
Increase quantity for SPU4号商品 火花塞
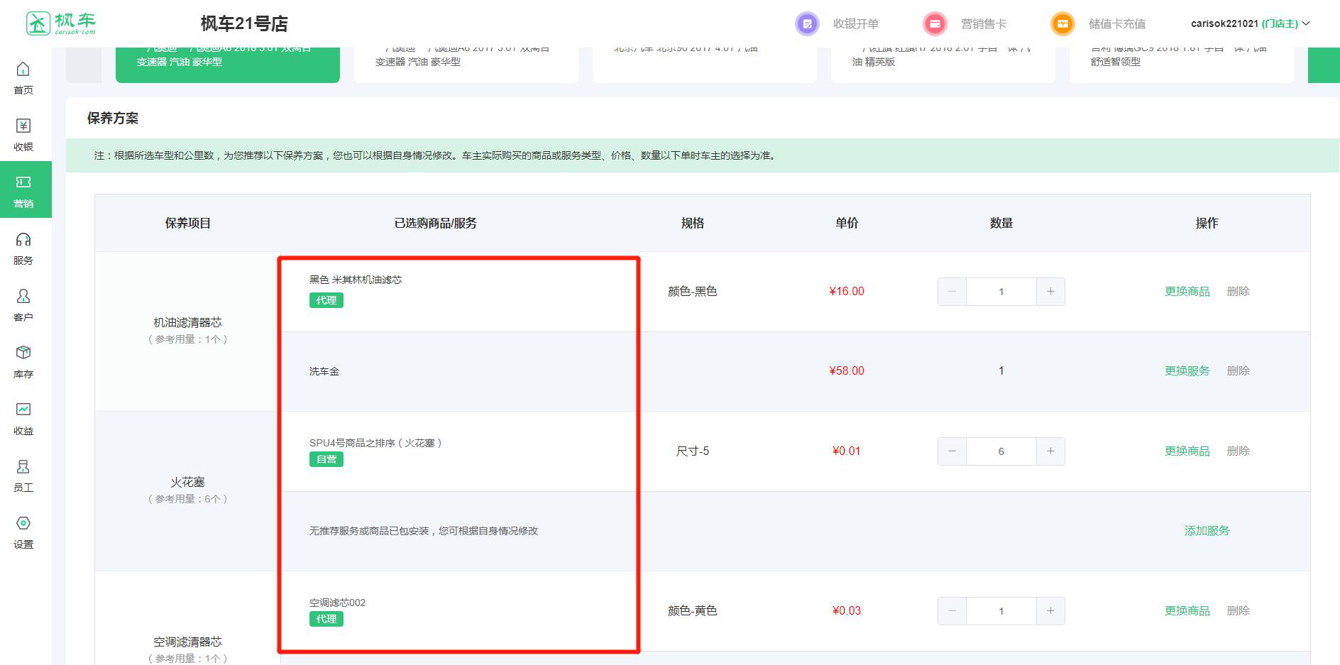[1050, 451]
